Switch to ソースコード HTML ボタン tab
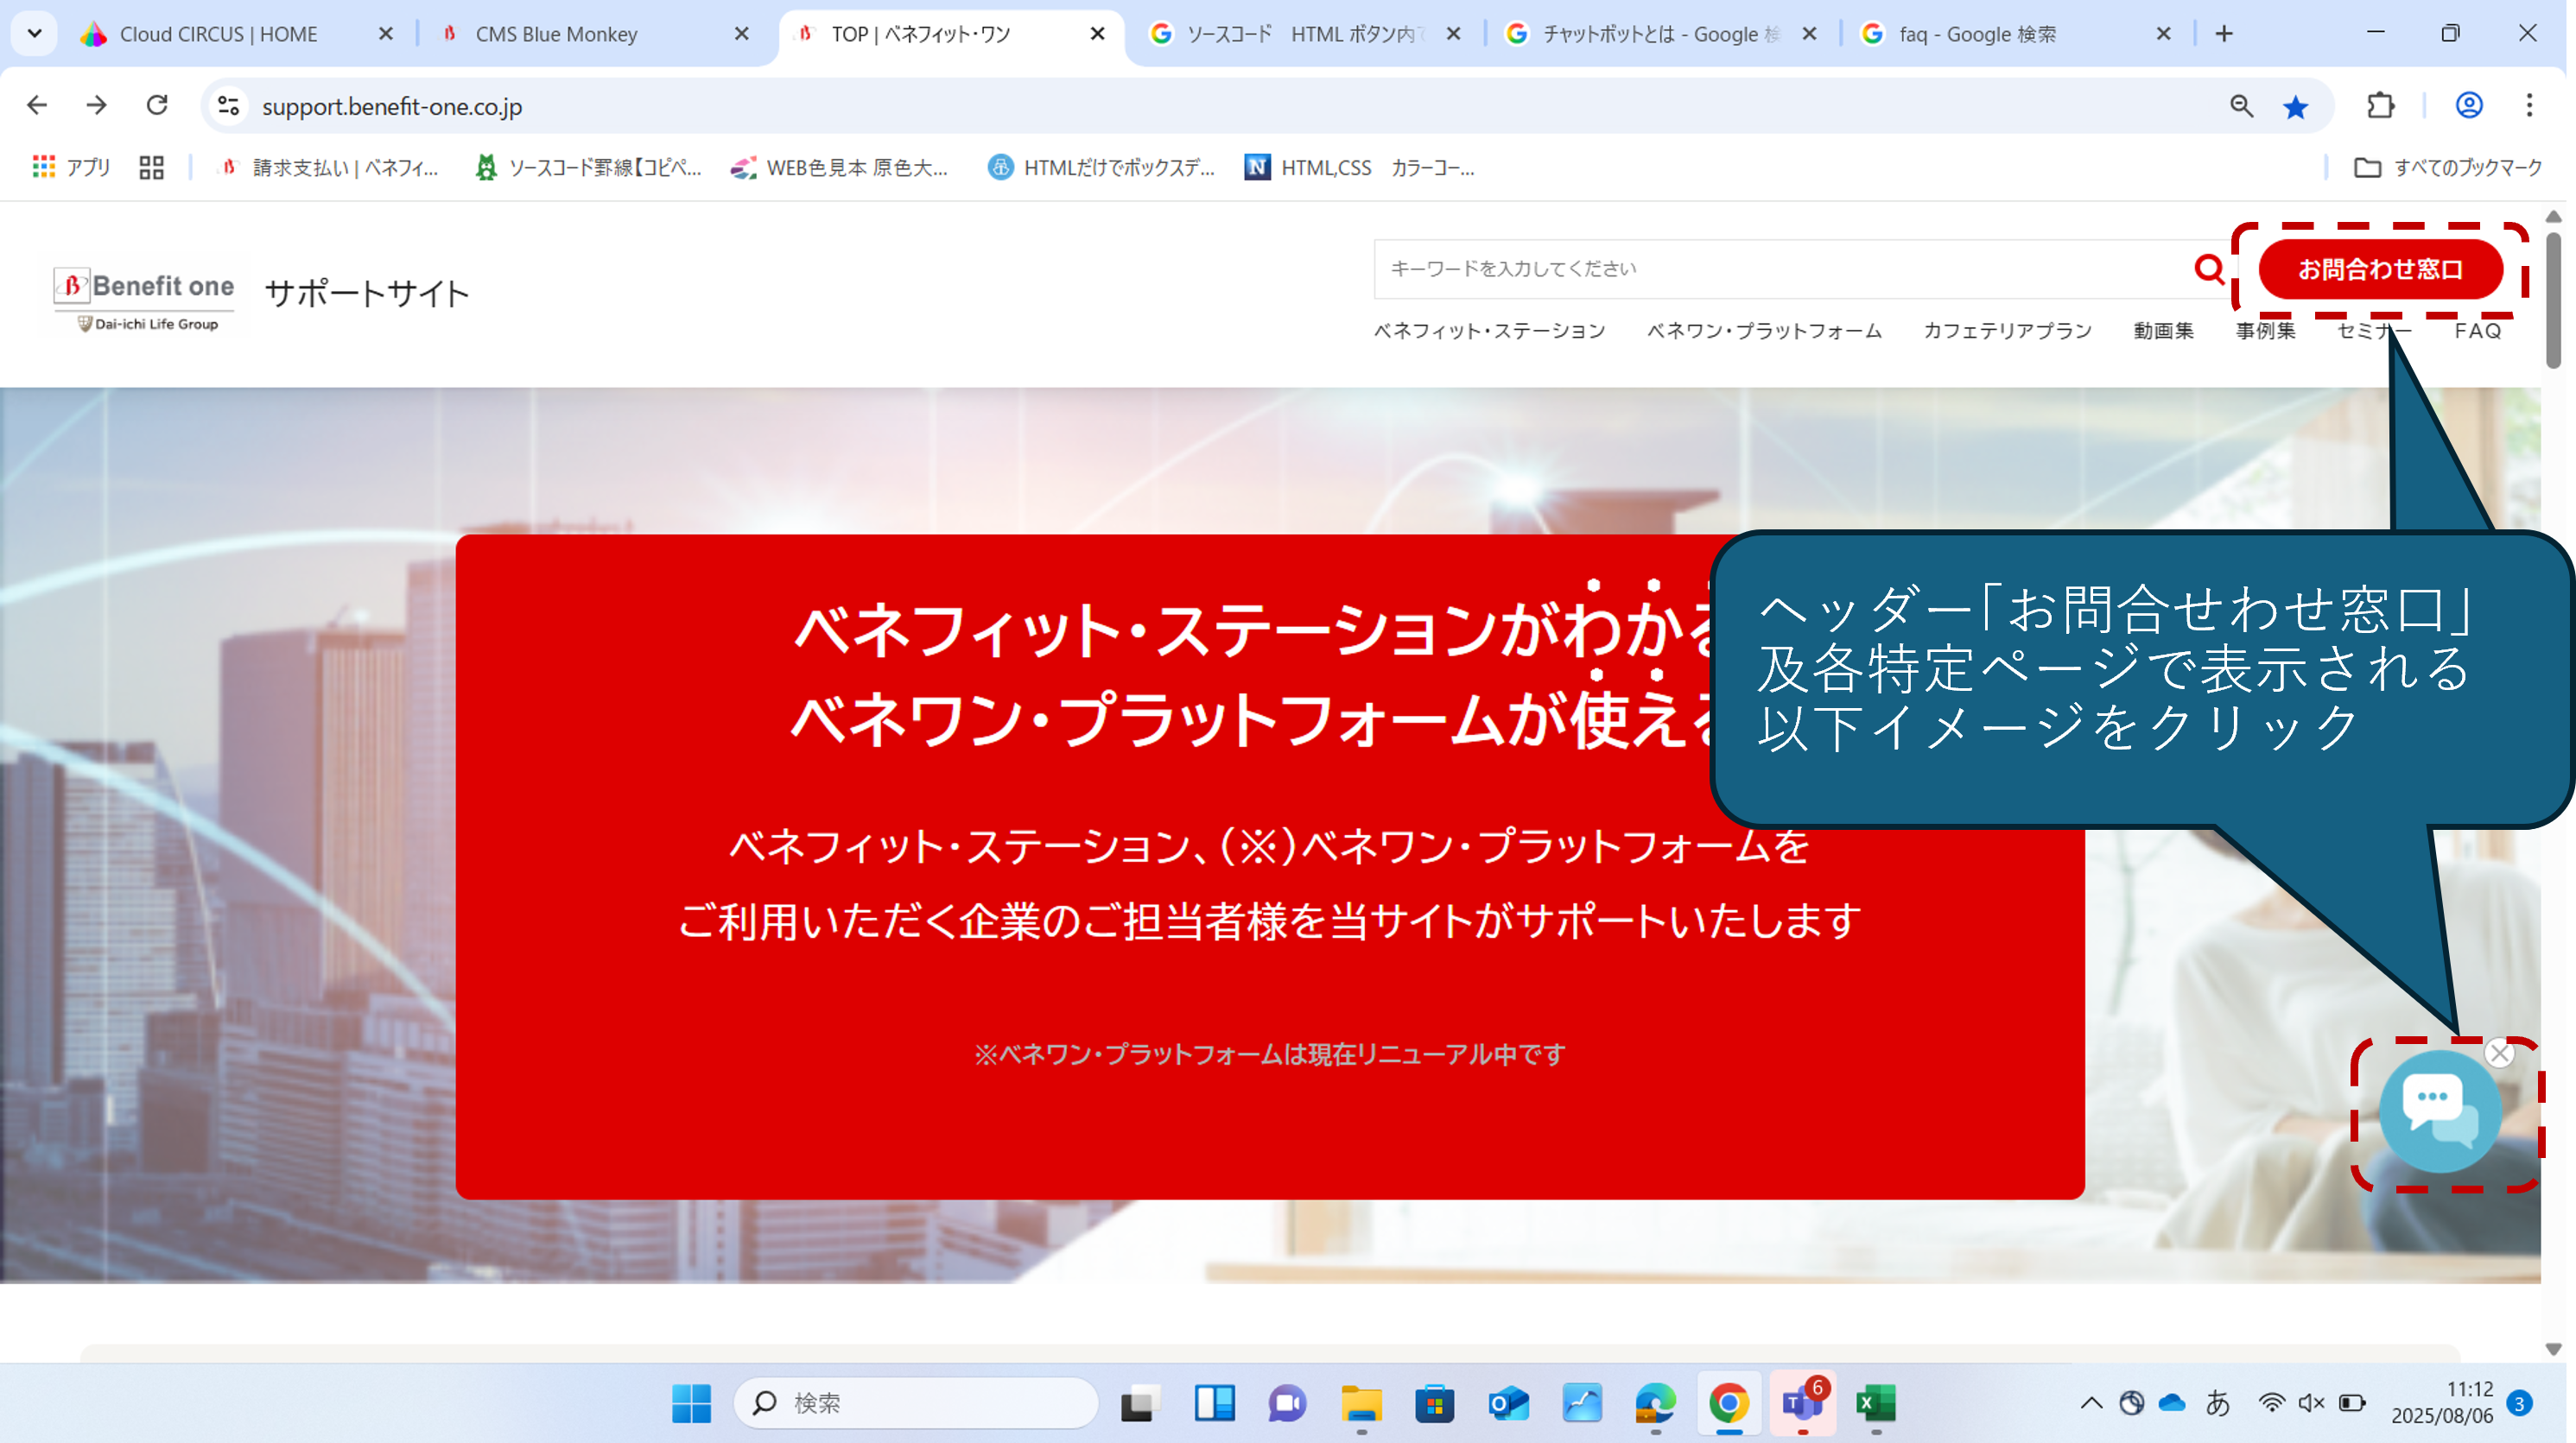Screen dimensions: 2576x1443 pos(1305,34)
